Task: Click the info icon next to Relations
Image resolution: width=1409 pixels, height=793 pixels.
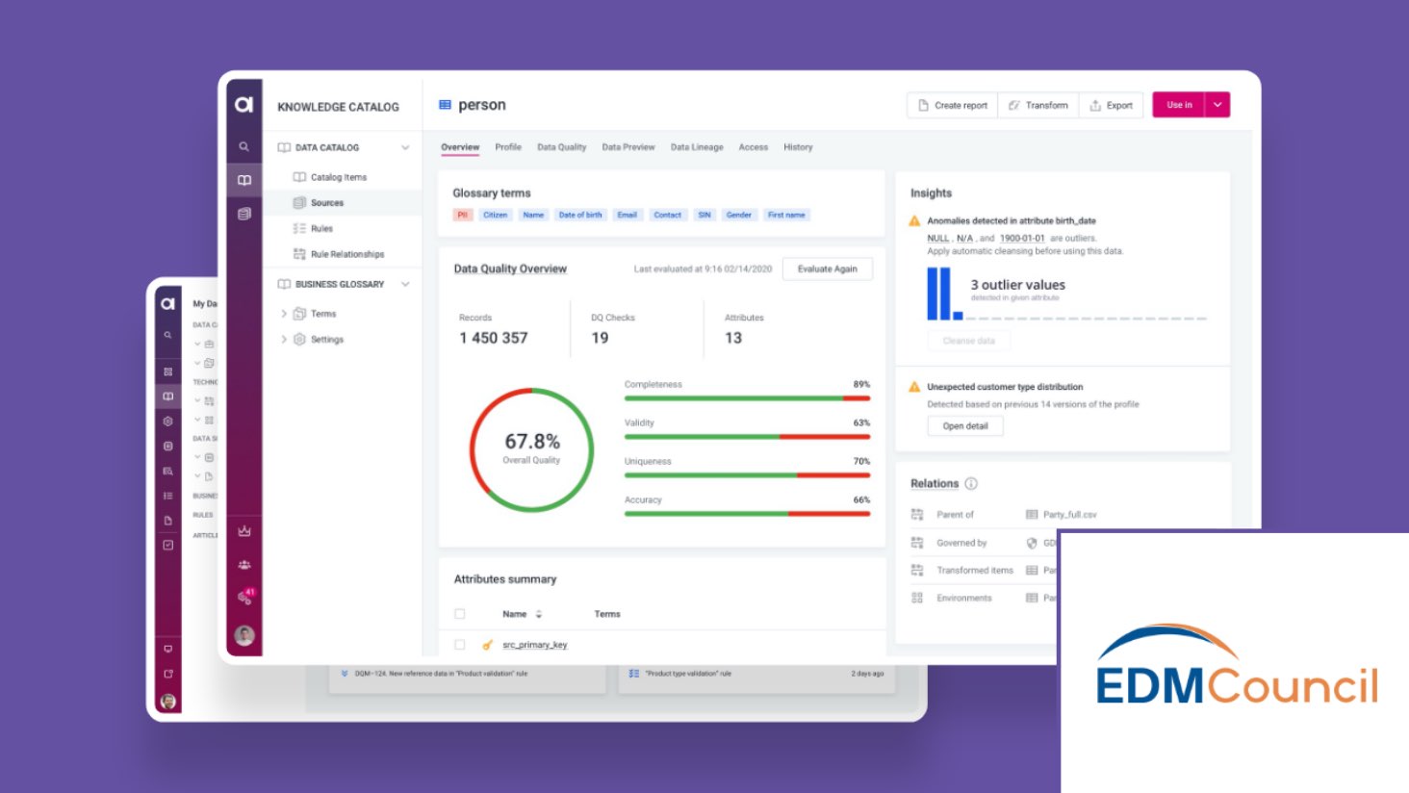Action: pos(972,483)
